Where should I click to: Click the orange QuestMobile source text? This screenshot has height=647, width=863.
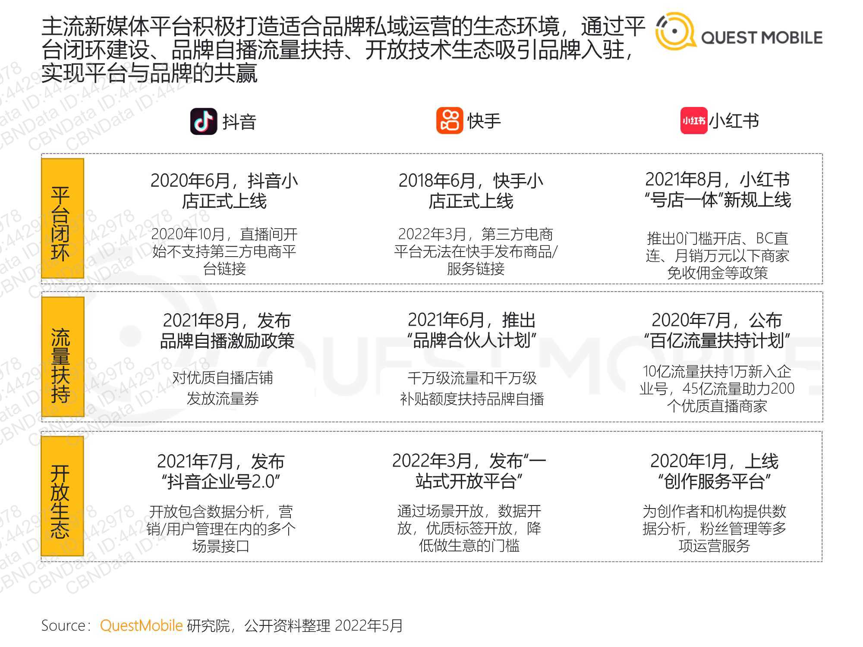(141, 625)
